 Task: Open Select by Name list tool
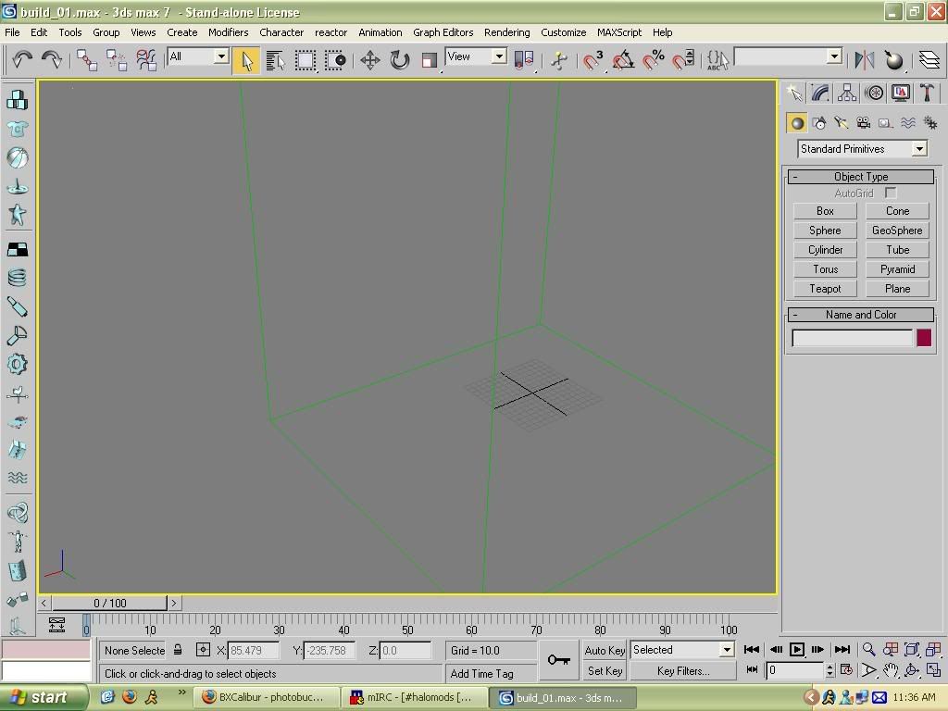pos(275,60)
